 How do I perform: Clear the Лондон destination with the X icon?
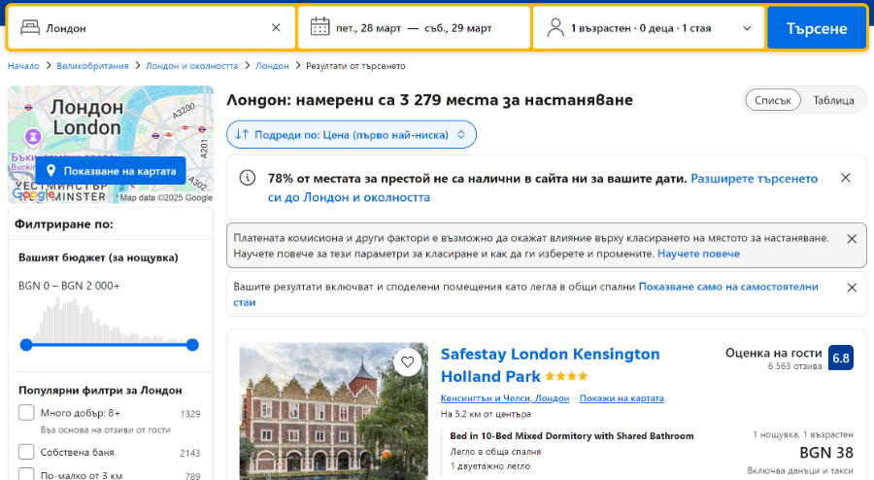point(276,28)
